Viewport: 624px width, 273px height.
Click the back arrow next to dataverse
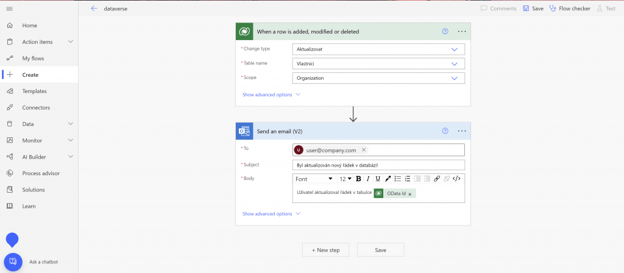point(94,9)
